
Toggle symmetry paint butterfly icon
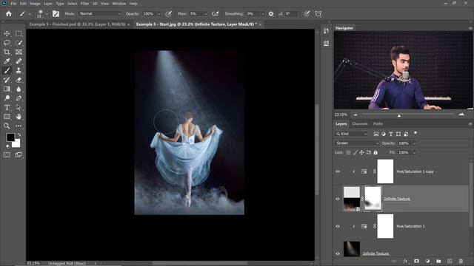click(318, 14)
